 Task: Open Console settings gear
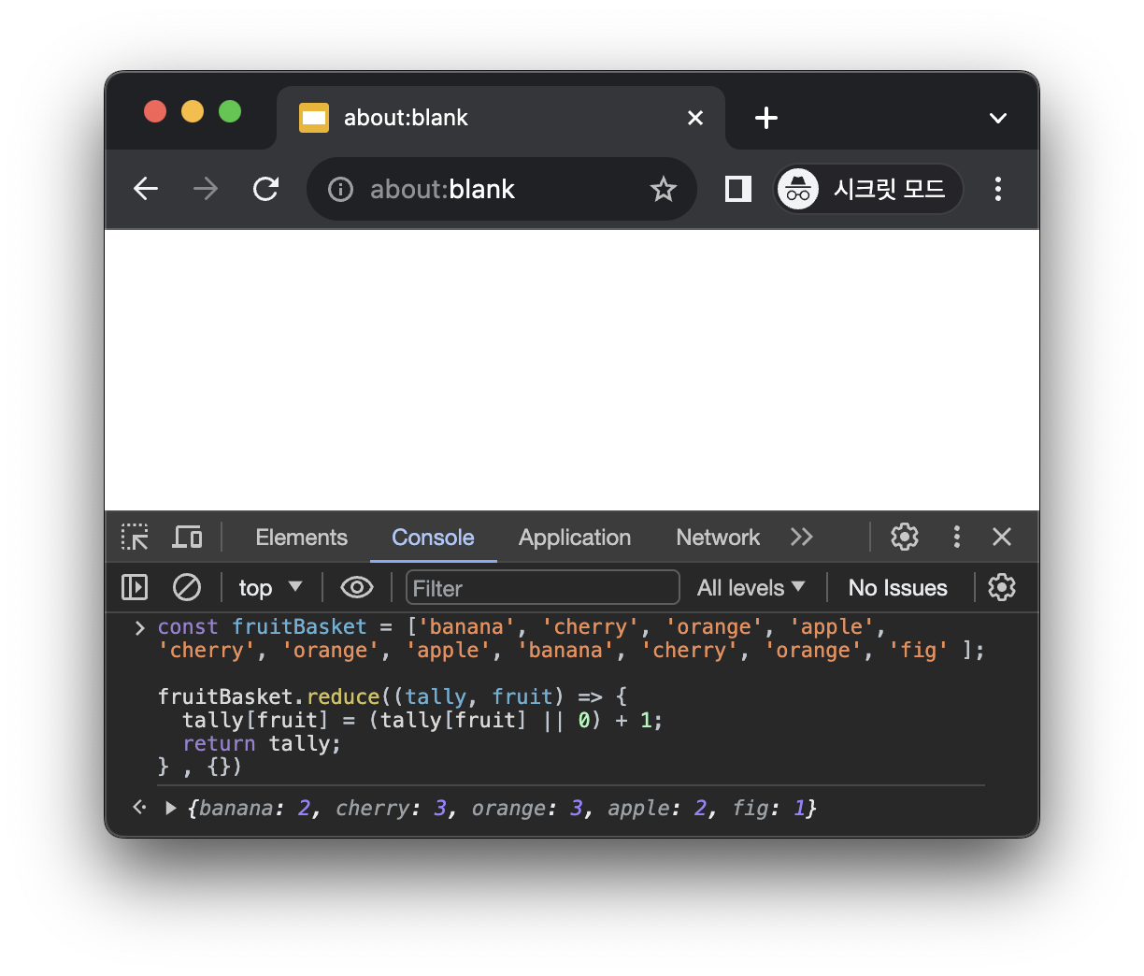point(1002,587)
